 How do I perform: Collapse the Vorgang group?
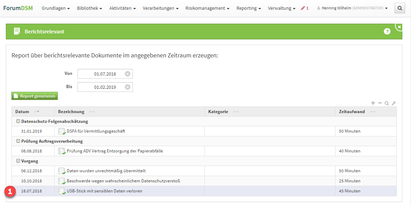click(x=18, y=161)
